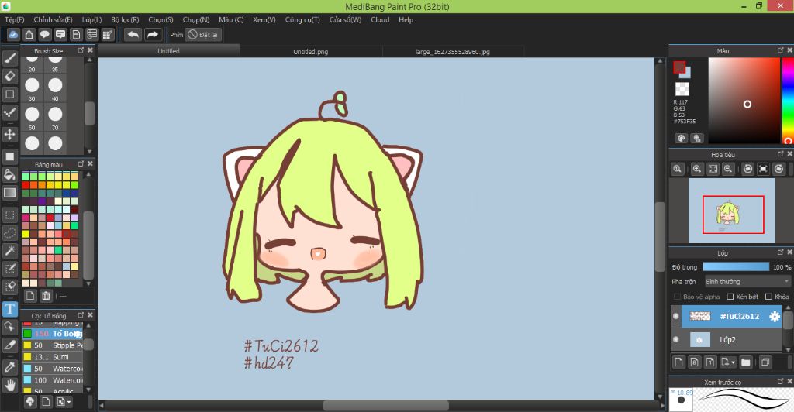Select the Bucket fill tool

(x=10, y=174)
